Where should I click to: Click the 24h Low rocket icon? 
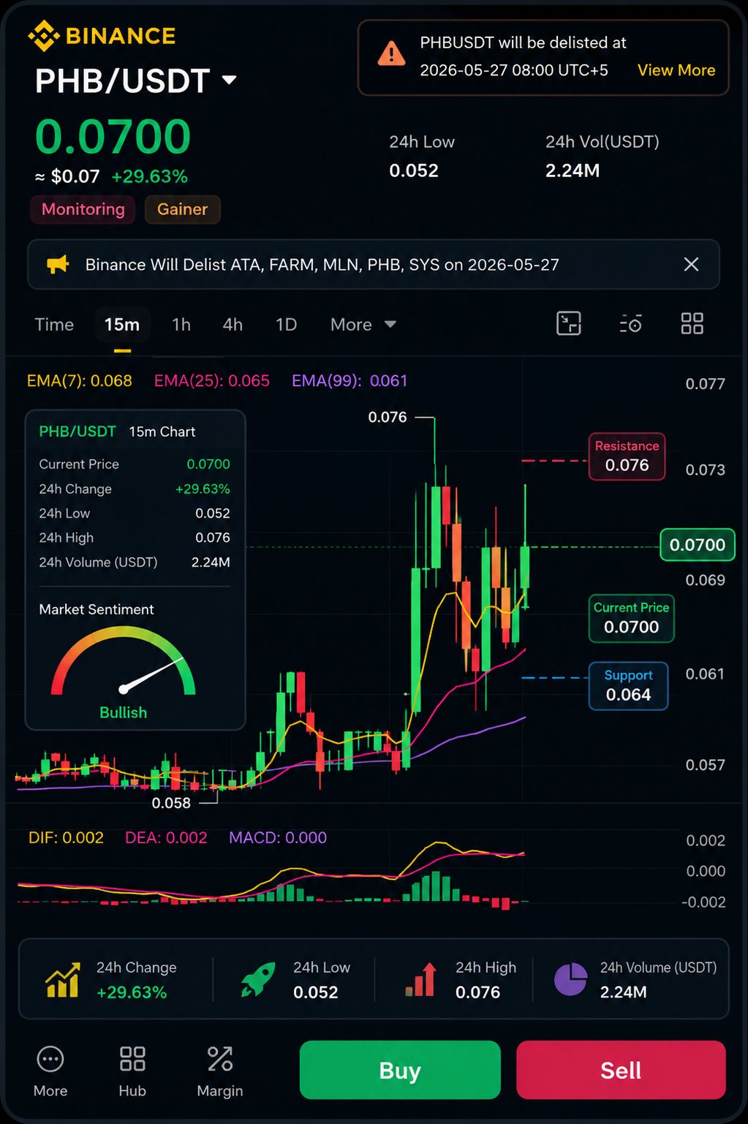258,980
